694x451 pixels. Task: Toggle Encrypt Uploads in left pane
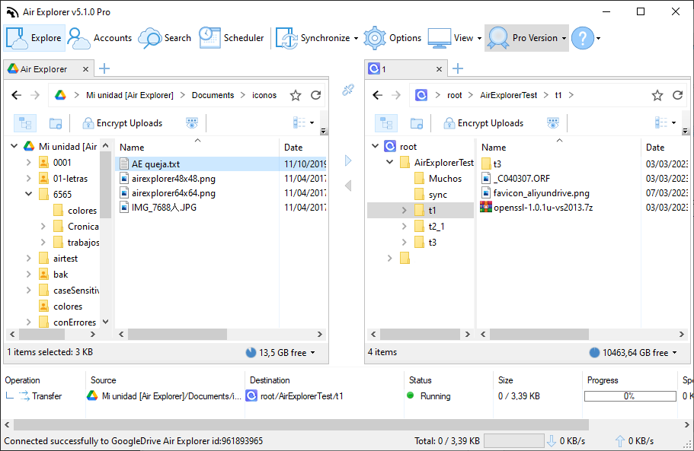123,123
